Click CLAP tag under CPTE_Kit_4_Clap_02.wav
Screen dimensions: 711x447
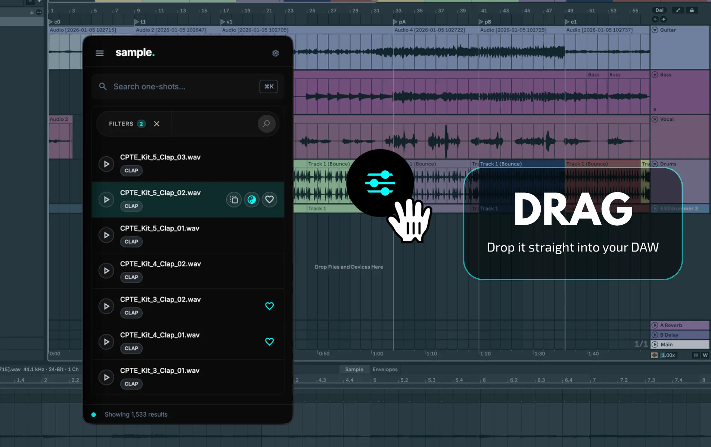click(x=131, y=277)
